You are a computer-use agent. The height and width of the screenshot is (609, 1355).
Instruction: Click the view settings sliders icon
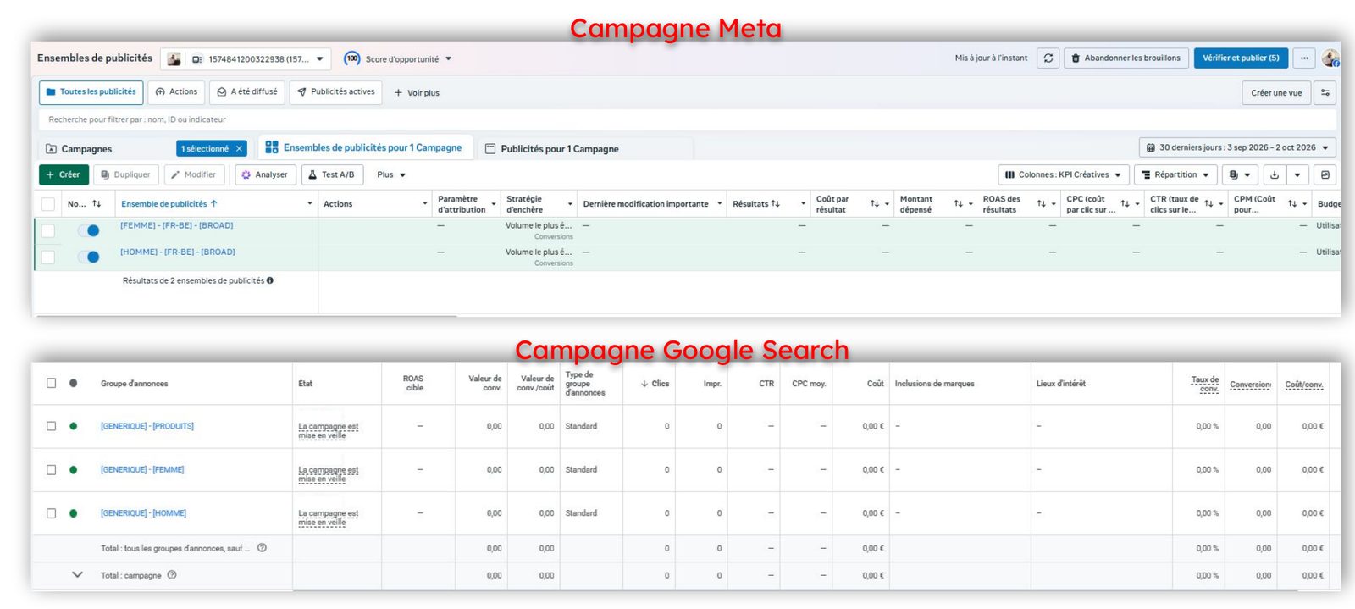tap(1325, 92)
